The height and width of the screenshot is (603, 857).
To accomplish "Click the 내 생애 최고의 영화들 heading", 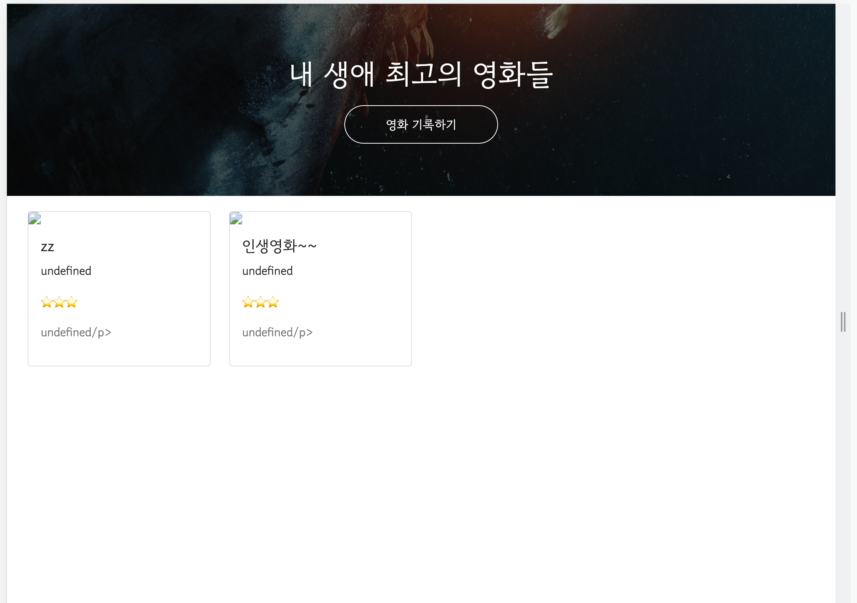I will (421, 75).
